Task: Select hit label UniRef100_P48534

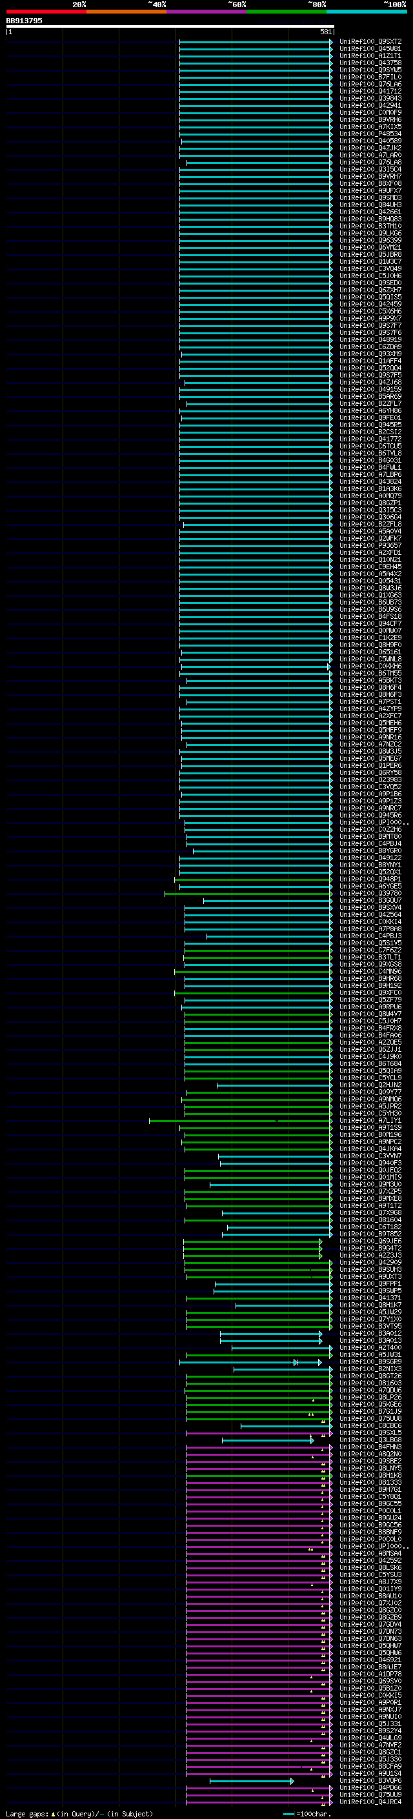Action: pyautogui.click(x=370, y=134)
